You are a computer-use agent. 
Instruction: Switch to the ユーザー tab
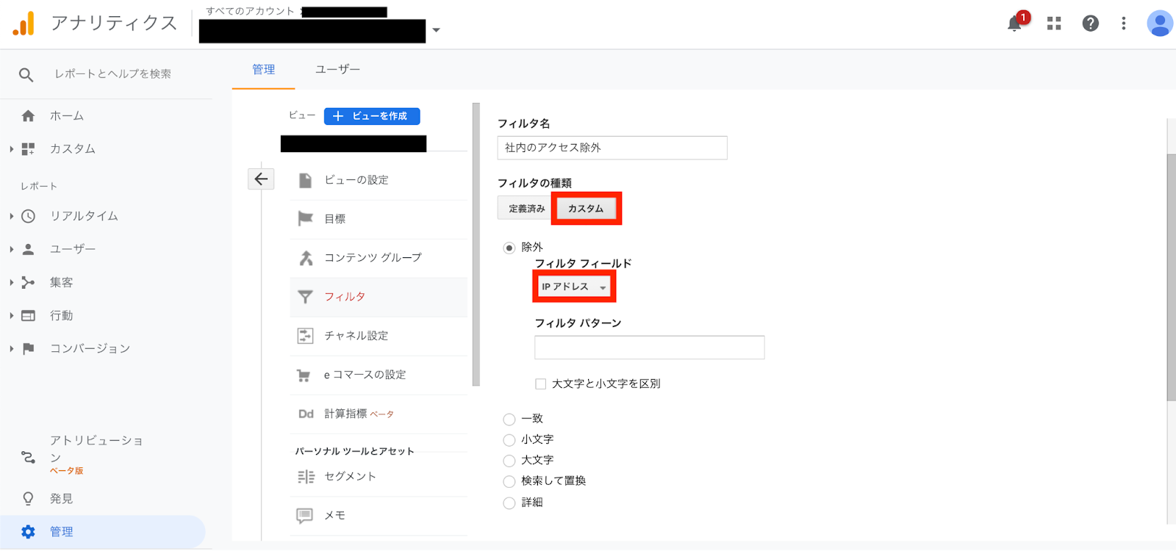(x=337, y=69)
